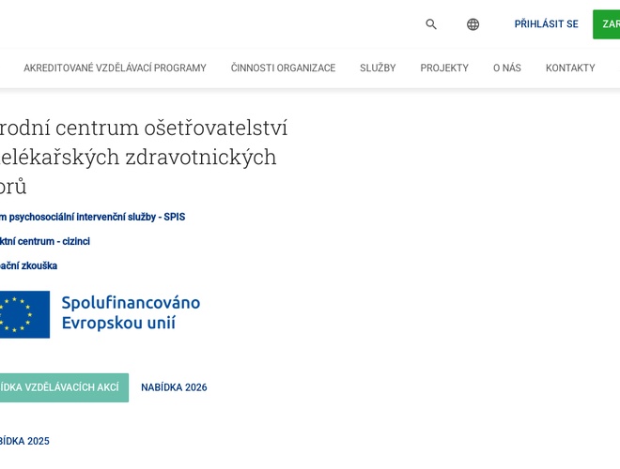Open the 2025 offer link

pyautogui.click(x=24, y=441)
